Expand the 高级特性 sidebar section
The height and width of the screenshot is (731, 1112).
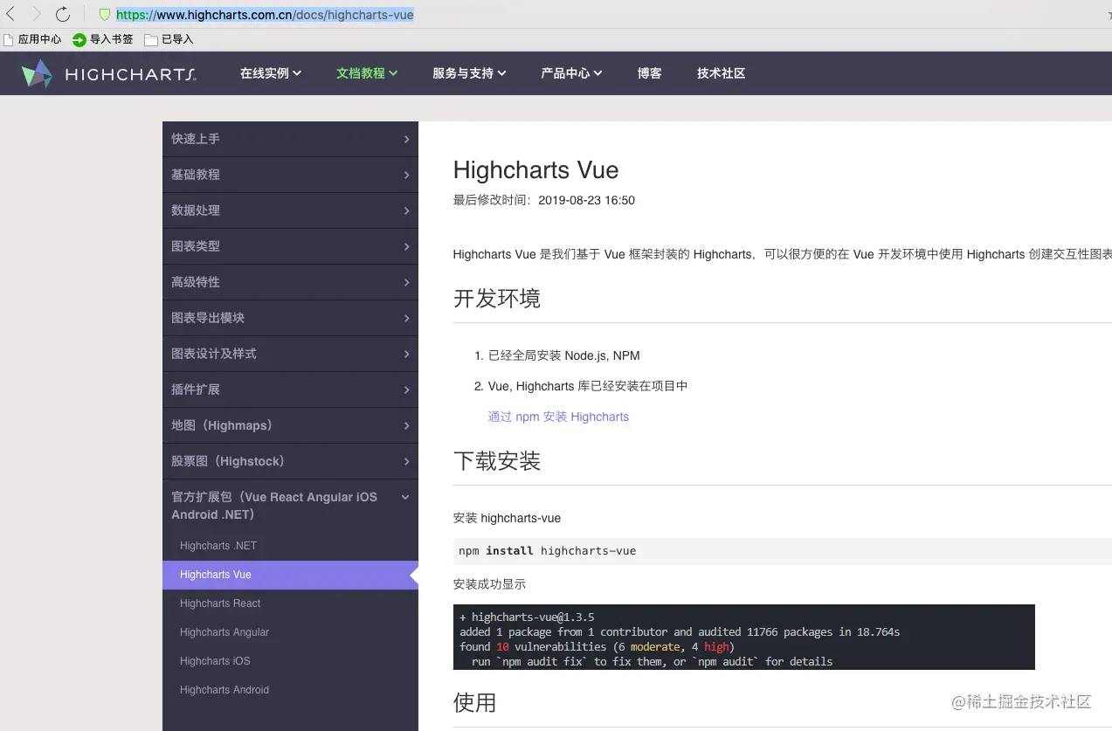tap(290, 282)
